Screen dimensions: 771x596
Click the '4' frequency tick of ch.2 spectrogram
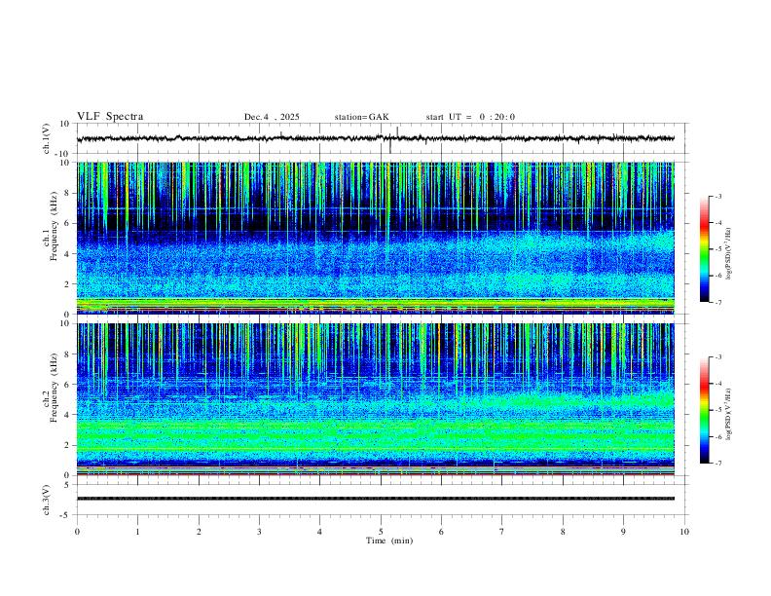(67, 415)
